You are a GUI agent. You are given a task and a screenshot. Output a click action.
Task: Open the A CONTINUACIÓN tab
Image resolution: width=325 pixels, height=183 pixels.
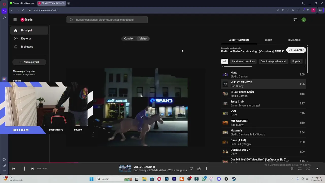[x=239, y=40]
